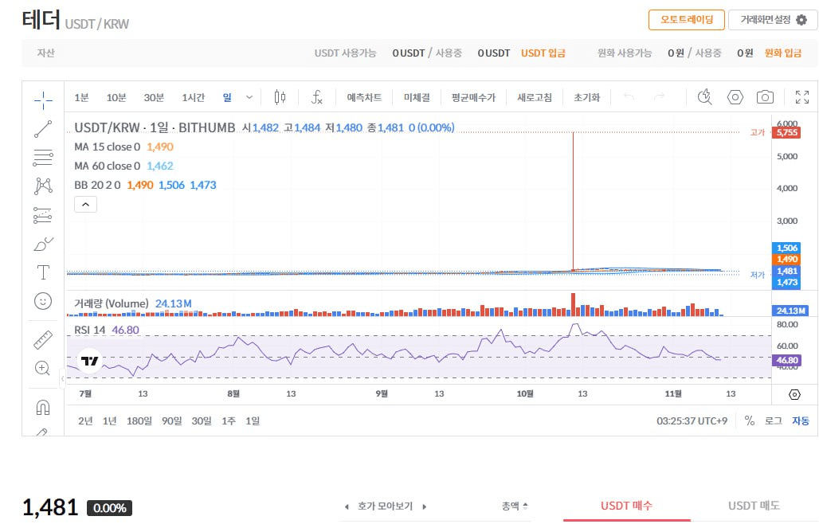Select the Text annotation tool
Viewport: 819px width, 528px height.
click(43, 272)
